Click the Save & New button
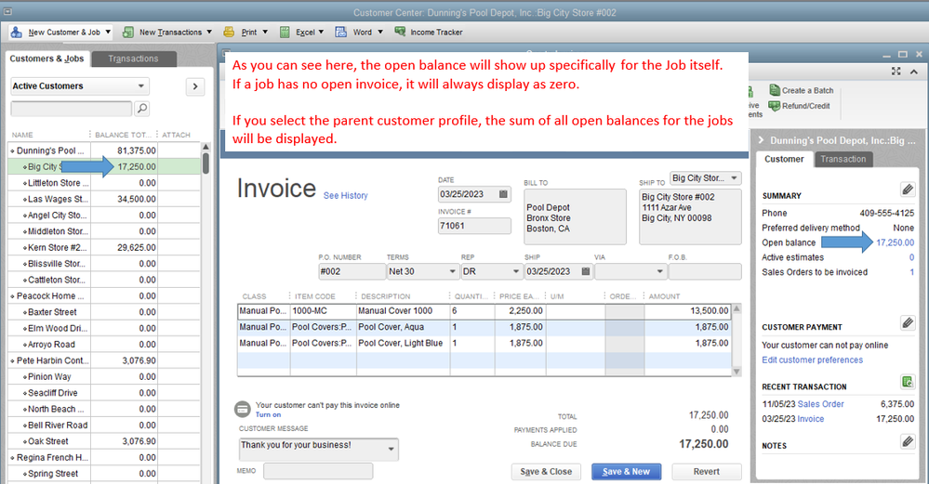 click(x=626, y=472)
